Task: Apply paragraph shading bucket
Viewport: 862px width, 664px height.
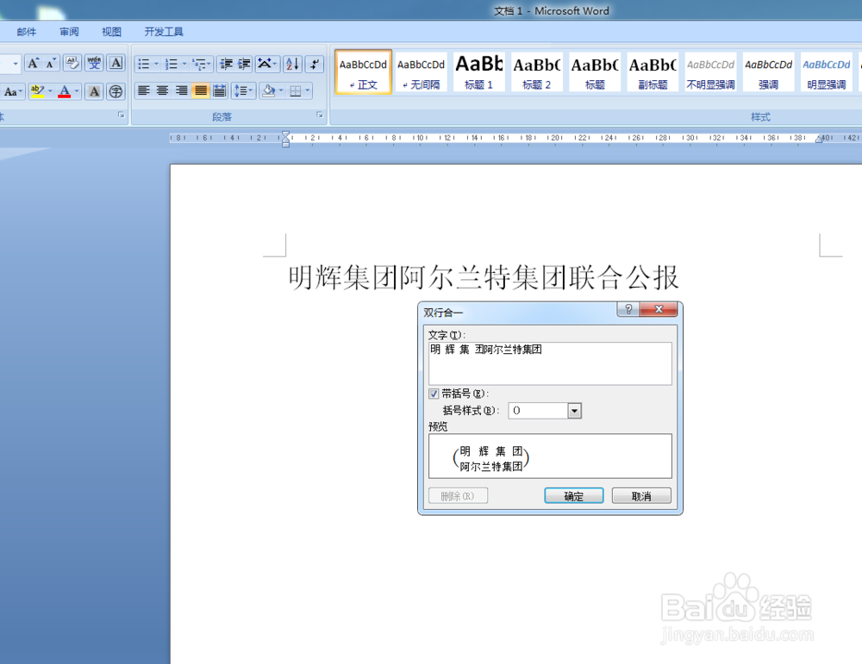Action: (269, 90)
